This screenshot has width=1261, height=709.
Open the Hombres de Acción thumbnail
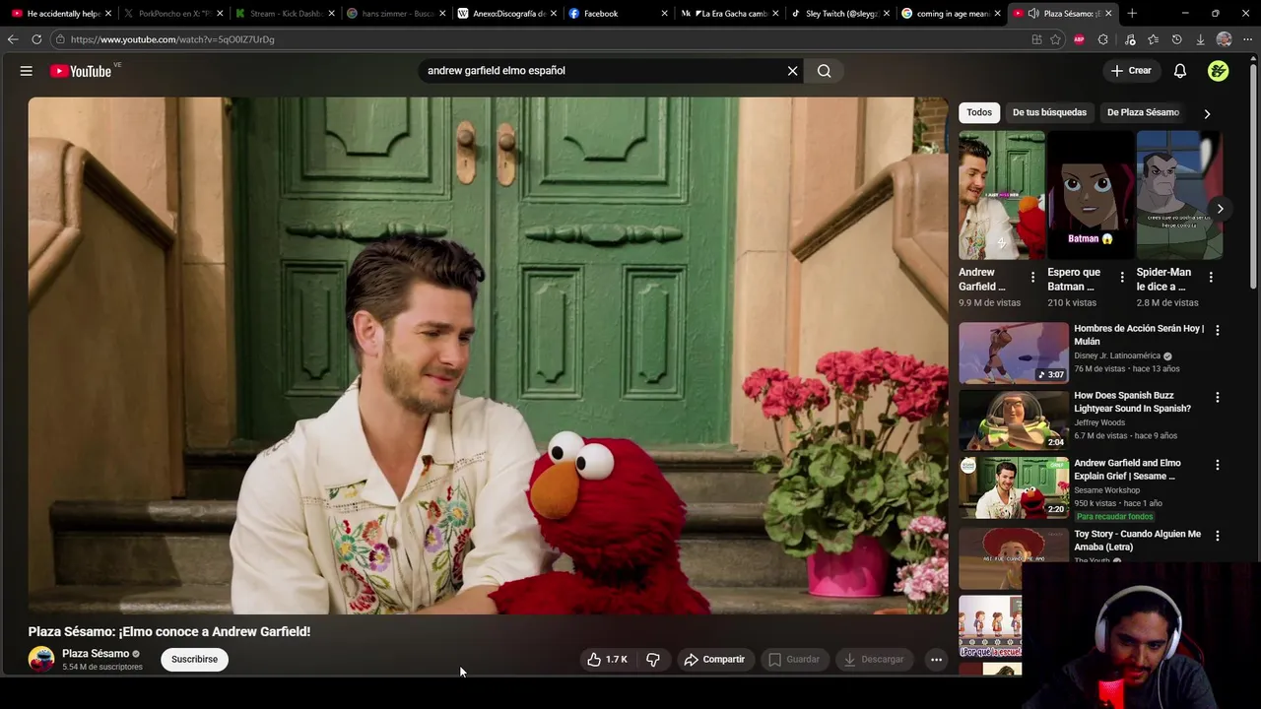tap(1014, 353)
